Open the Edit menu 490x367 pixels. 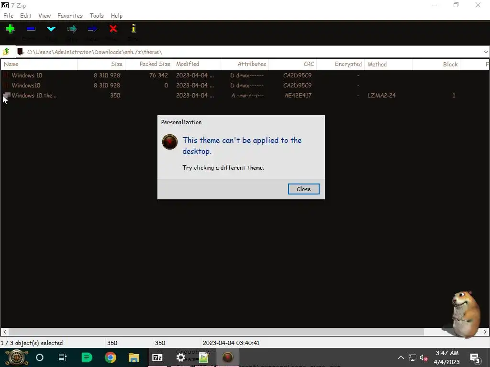click(x=26, y=16)
